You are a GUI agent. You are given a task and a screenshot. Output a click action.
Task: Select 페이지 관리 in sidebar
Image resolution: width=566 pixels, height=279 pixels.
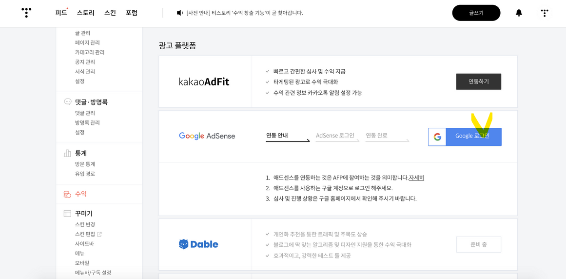click(x=87, y=42)
